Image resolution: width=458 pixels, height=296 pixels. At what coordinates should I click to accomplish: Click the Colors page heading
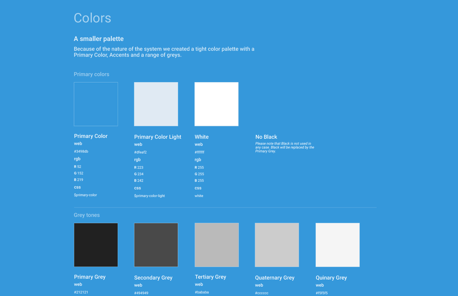(93, 18)
